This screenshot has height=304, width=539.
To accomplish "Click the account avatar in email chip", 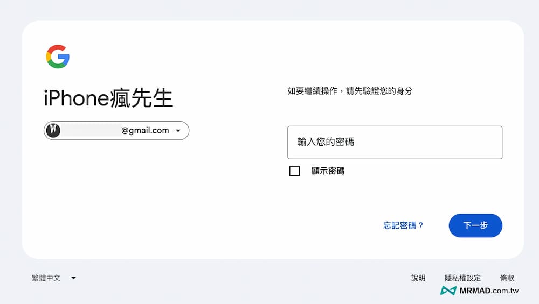I will [53, 130].
